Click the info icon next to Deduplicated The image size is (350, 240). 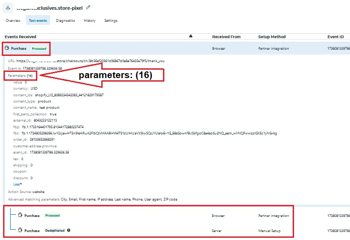click(x=68, y=230)
